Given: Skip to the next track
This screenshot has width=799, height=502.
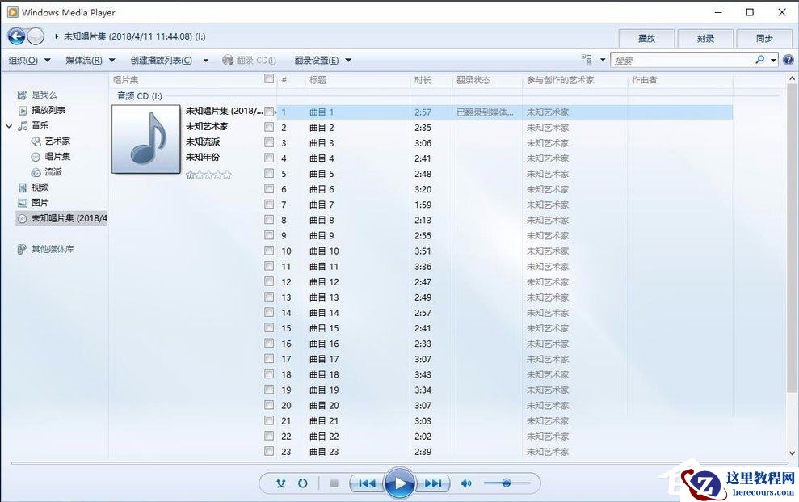Looking at the screenshot, I should click(434, 483).
